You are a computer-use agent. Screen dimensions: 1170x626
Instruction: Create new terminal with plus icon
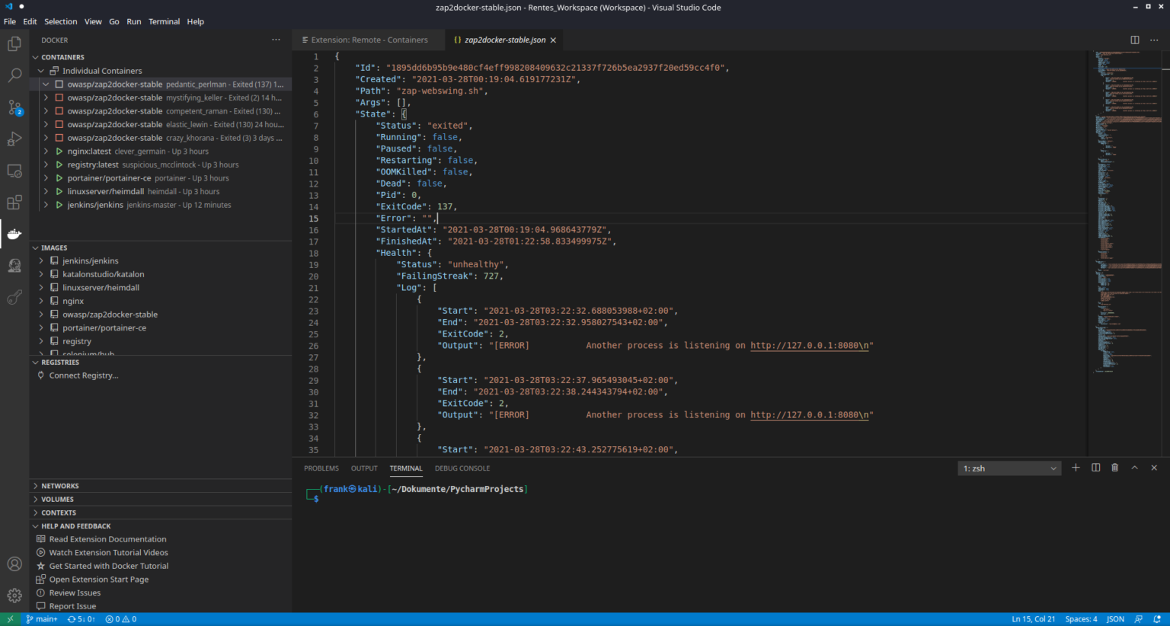pos(1076,468)
